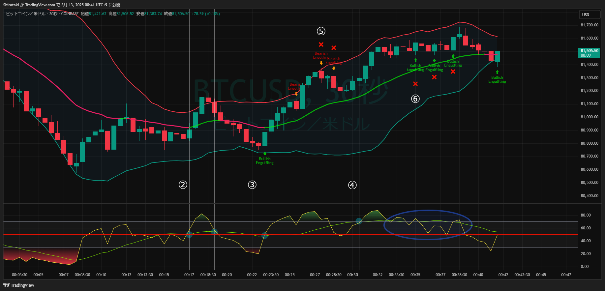
Task: Click the 00:32 time axis label
Action: coord(378,275)
